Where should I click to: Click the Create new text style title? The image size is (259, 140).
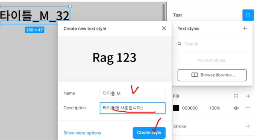coord(85,29)
